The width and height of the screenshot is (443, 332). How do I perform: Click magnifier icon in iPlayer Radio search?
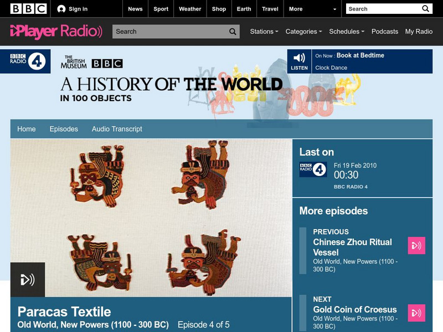(x=233, y=32)
